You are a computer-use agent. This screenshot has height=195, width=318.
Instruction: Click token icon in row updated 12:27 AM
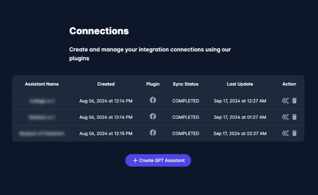click(x=285, y=101)
